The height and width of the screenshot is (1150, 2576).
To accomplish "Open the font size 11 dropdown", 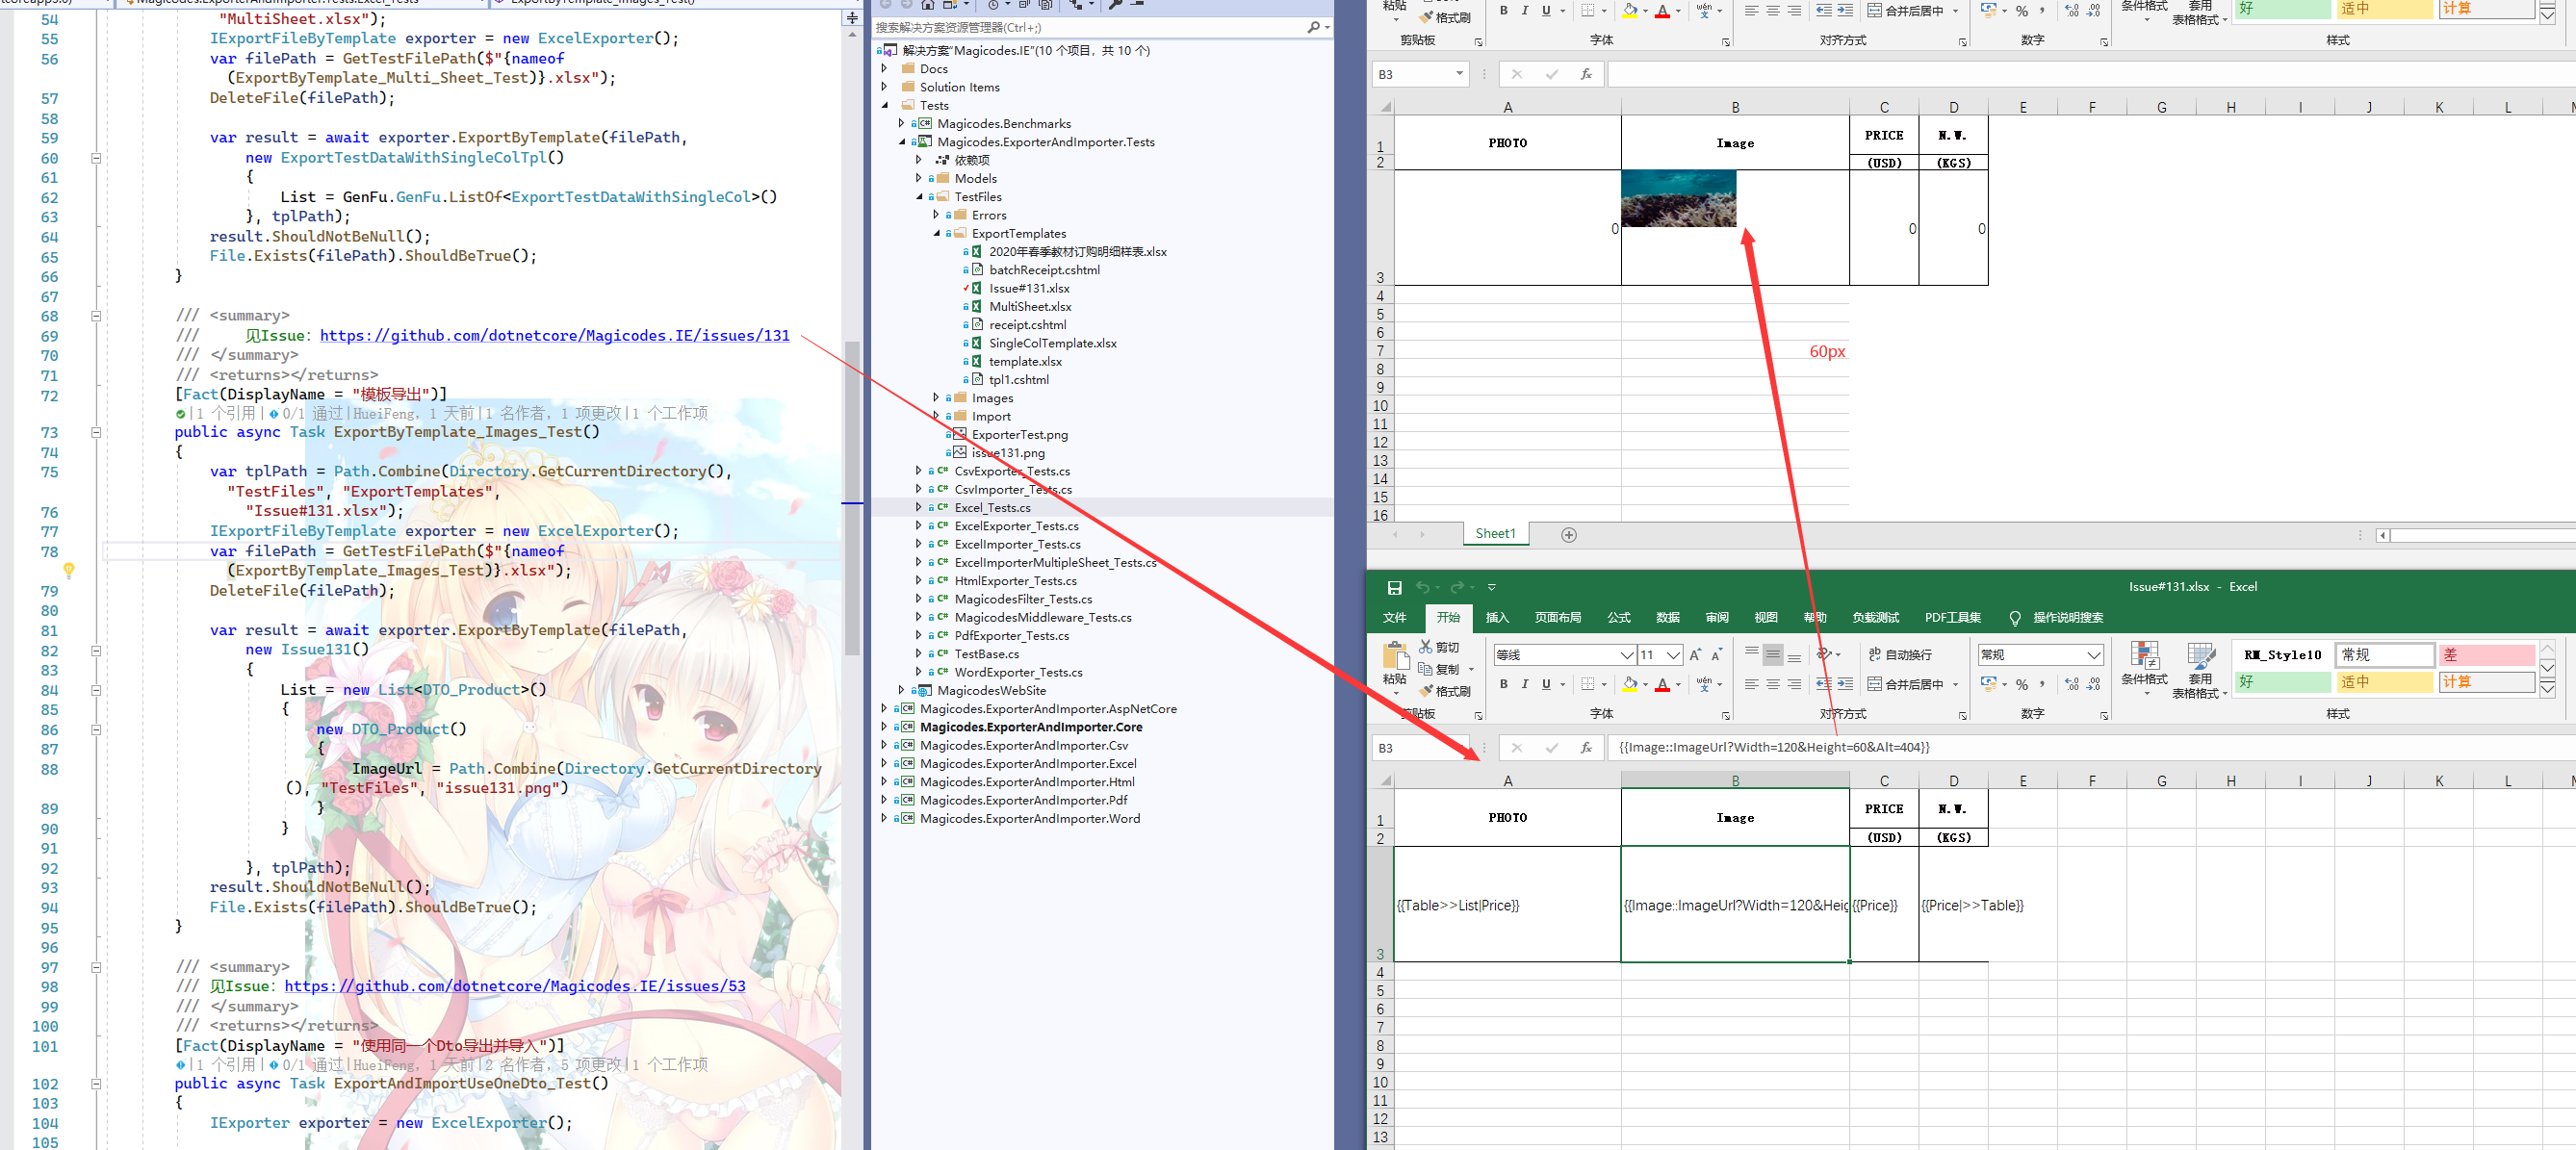I will pyautogui.click(x=1673, y=655).
